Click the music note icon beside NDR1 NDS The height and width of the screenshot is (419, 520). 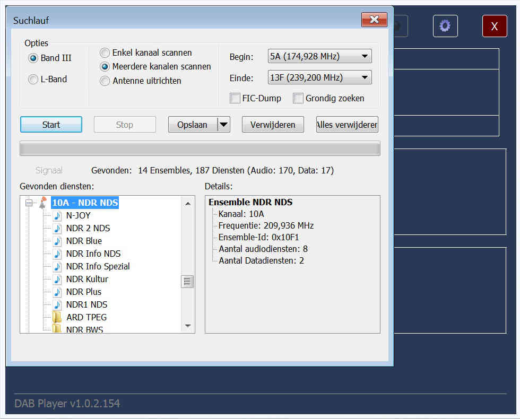click(57, 304)
